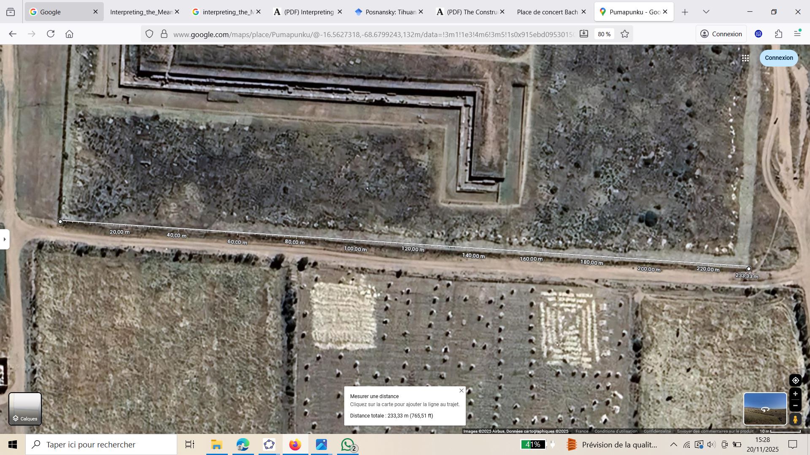Image resolution: width=810 pixels, height=455 pixels.
Task: Toggle the Street View imagery thumbnail
Action: tap(764, 409)
